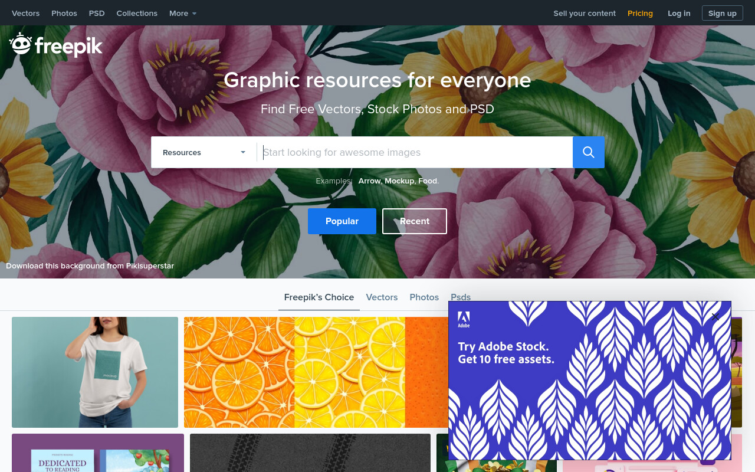The width and height of the screenshot is (755, 472).
Task: Open the Pricing page
Action: coord(640,13)
